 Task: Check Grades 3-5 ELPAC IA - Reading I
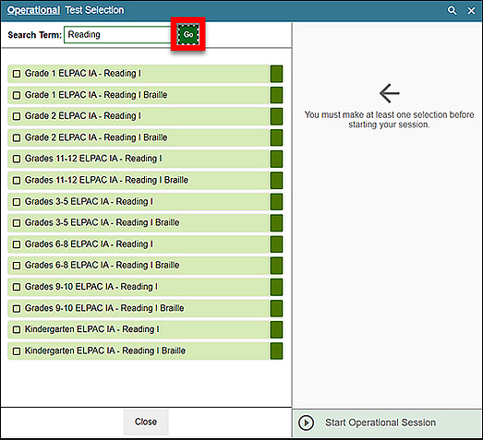click(x=17, y=202)
